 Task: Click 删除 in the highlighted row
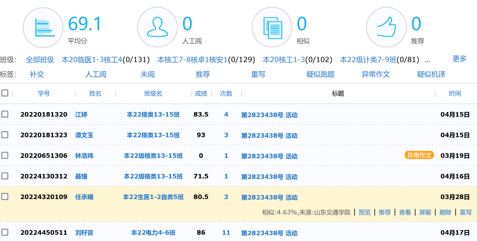445,212
